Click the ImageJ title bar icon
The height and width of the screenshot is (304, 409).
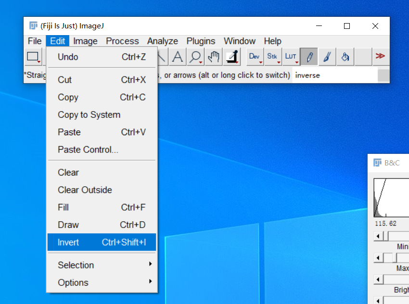click(x=33, y=25)
